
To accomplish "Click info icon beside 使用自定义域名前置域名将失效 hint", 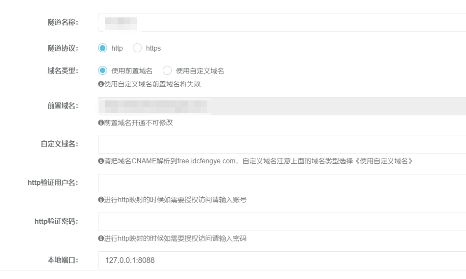I will [x=101, y=84].
